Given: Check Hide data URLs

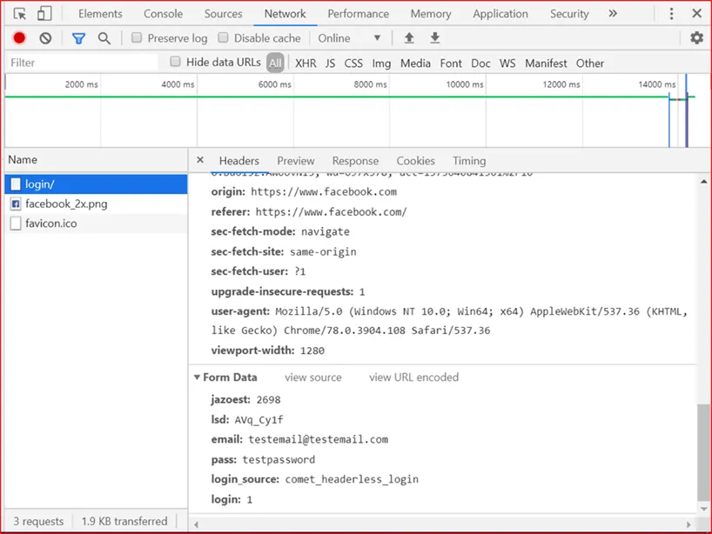Looking at the screenshot, I should coord(175,62).
